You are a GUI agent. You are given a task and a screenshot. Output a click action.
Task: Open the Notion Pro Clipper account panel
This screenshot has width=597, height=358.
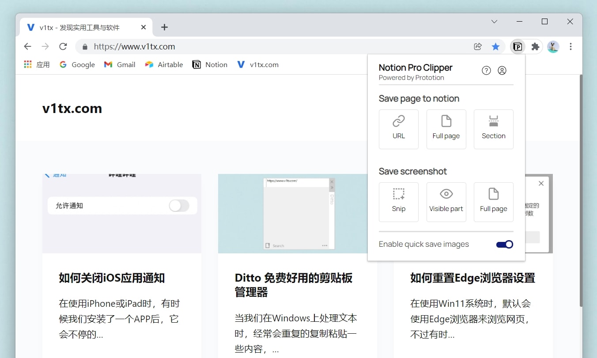point(502,70)
